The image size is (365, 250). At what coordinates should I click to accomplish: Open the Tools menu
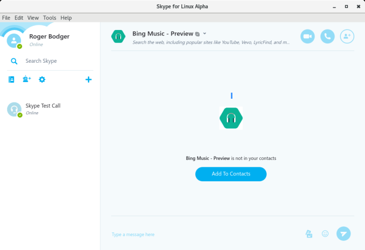[x=49, y=18]
